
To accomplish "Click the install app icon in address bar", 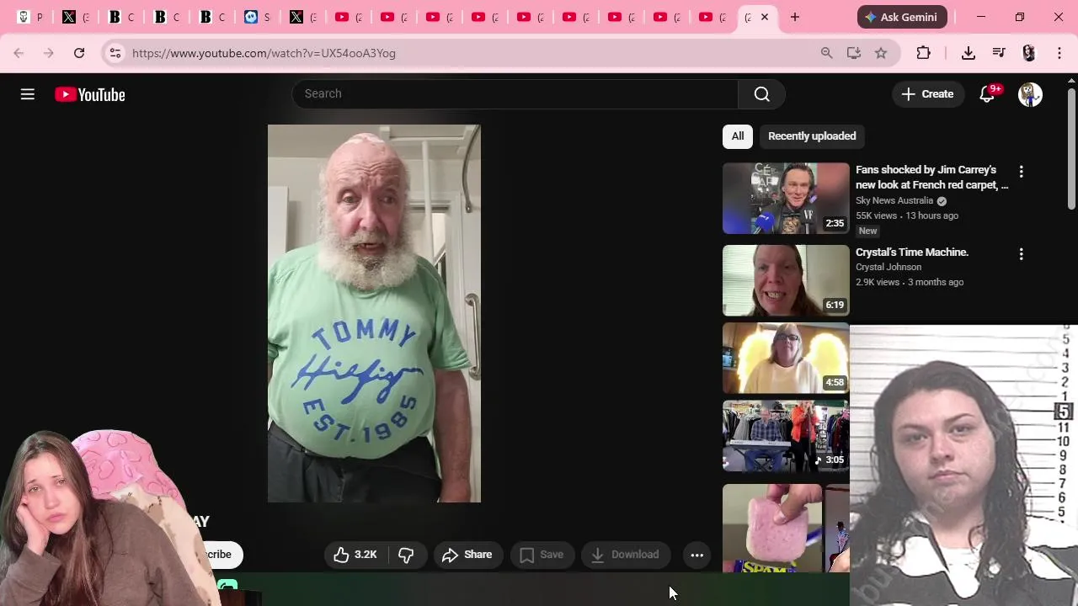I will [x=854, y=53].
